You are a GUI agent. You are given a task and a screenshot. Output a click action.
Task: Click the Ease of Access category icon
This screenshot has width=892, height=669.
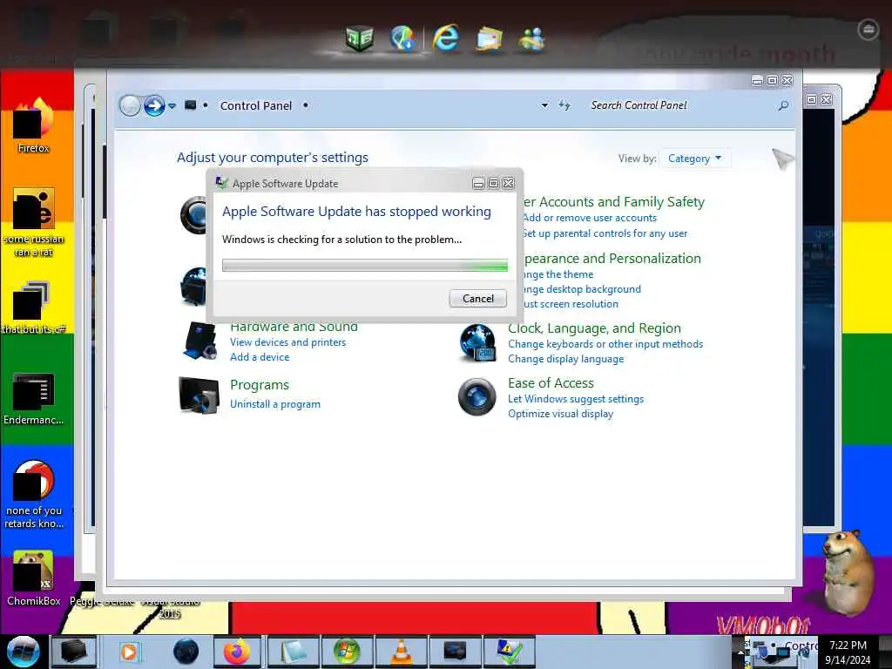pyautogui.click(x=477, y=397)
